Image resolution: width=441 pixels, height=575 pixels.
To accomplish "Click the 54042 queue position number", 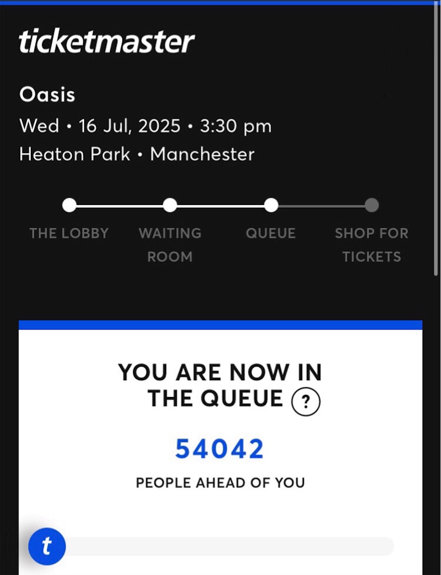I will coord(219,449).
